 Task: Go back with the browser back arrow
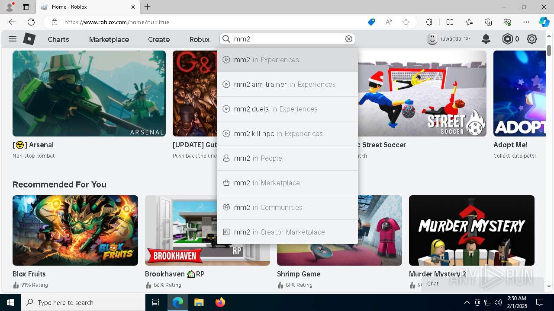[12, 22]
